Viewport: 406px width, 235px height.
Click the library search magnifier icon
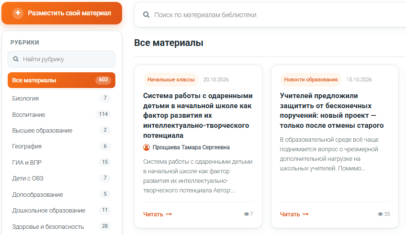tap(147, 15)
